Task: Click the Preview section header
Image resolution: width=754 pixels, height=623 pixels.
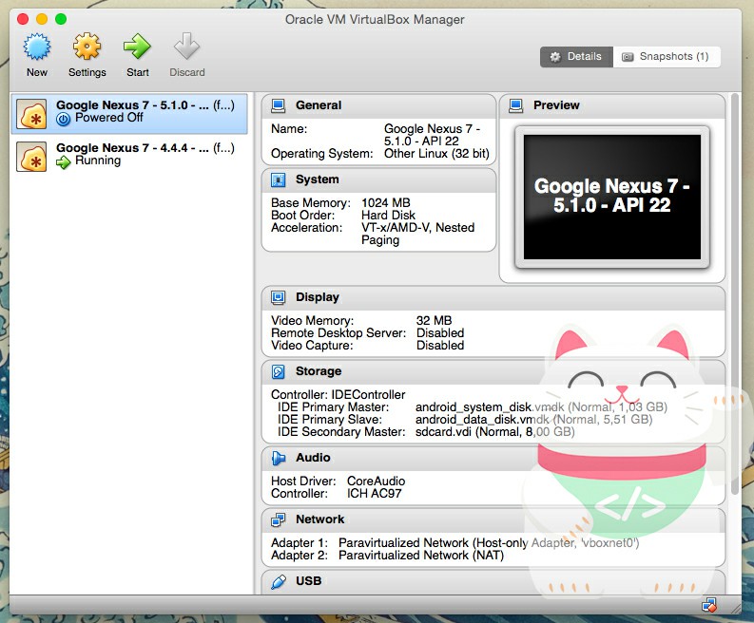Action: pyautogui.click(x=612, y=105)
